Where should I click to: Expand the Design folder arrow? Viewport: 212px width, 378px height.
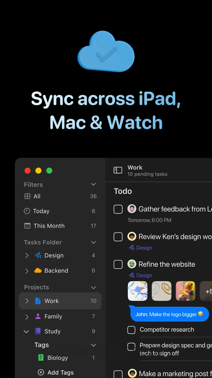click(x=27, y=255)
